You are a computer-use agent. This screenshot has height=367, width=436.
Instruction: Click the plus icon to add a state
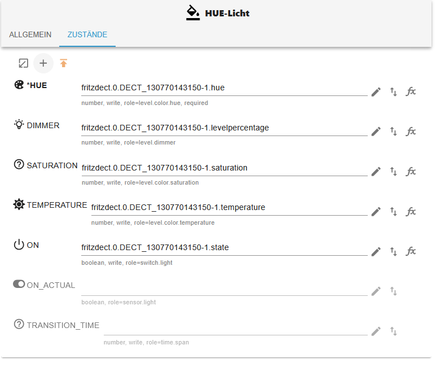(x=43, y=63)
